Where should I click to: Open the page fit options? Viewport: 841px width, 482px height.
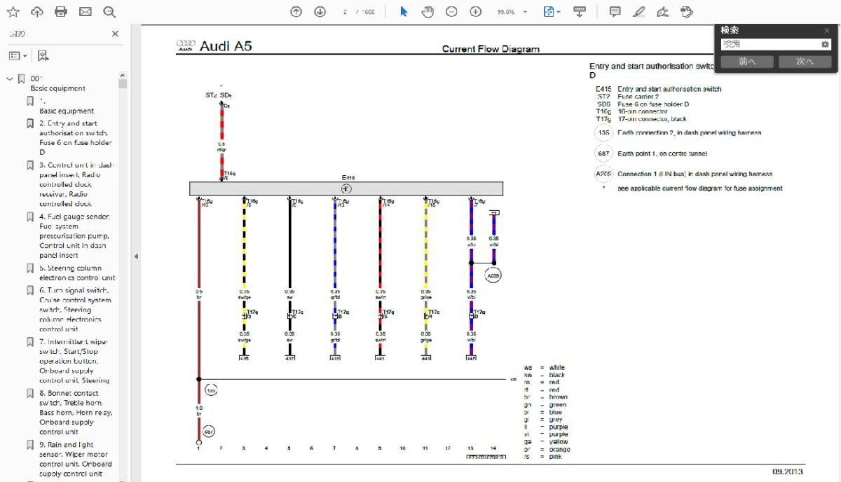coord(552,12)
